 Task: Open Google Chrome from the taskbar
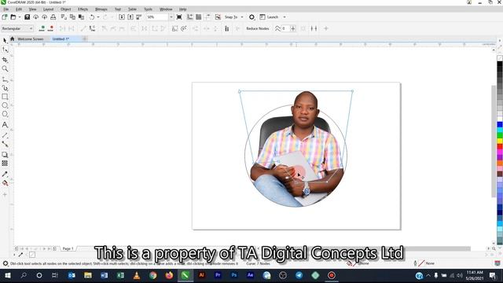(x=153, y=275)
